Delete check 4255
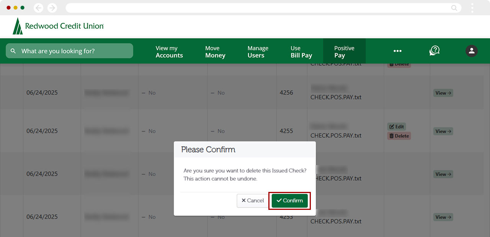The image size is (490, 237). point(399,136)
